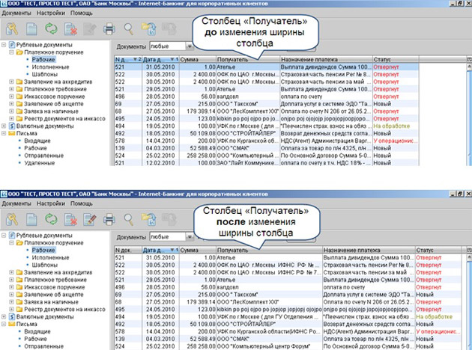This screenshot has height=350, width=472.
Task: Collapse Письма node in lower window
Action: (4, 324)
